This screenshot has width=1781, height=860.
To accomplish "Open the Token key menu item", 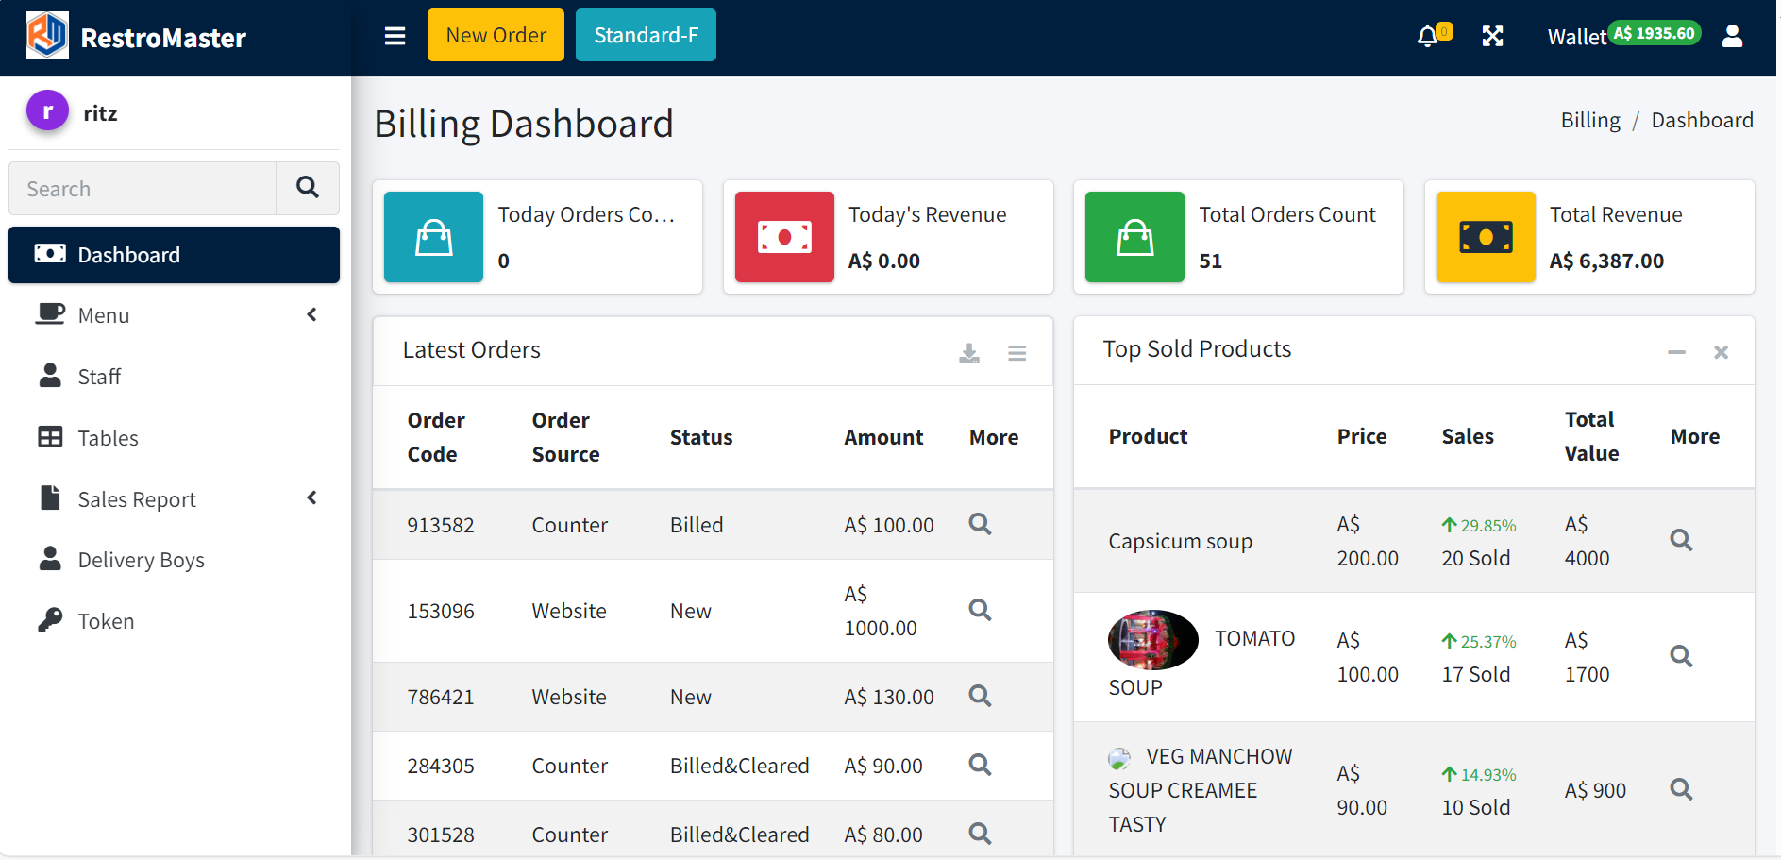I will 106,621.
